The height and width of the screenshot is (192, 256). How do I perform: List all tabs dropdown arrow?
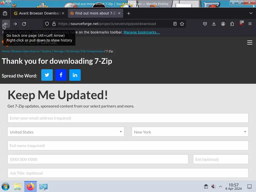coord(251,13)
